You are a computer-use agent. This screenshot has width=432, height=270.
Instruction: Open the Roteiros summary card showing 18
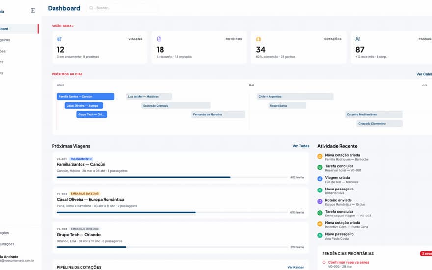coord(199,48)
